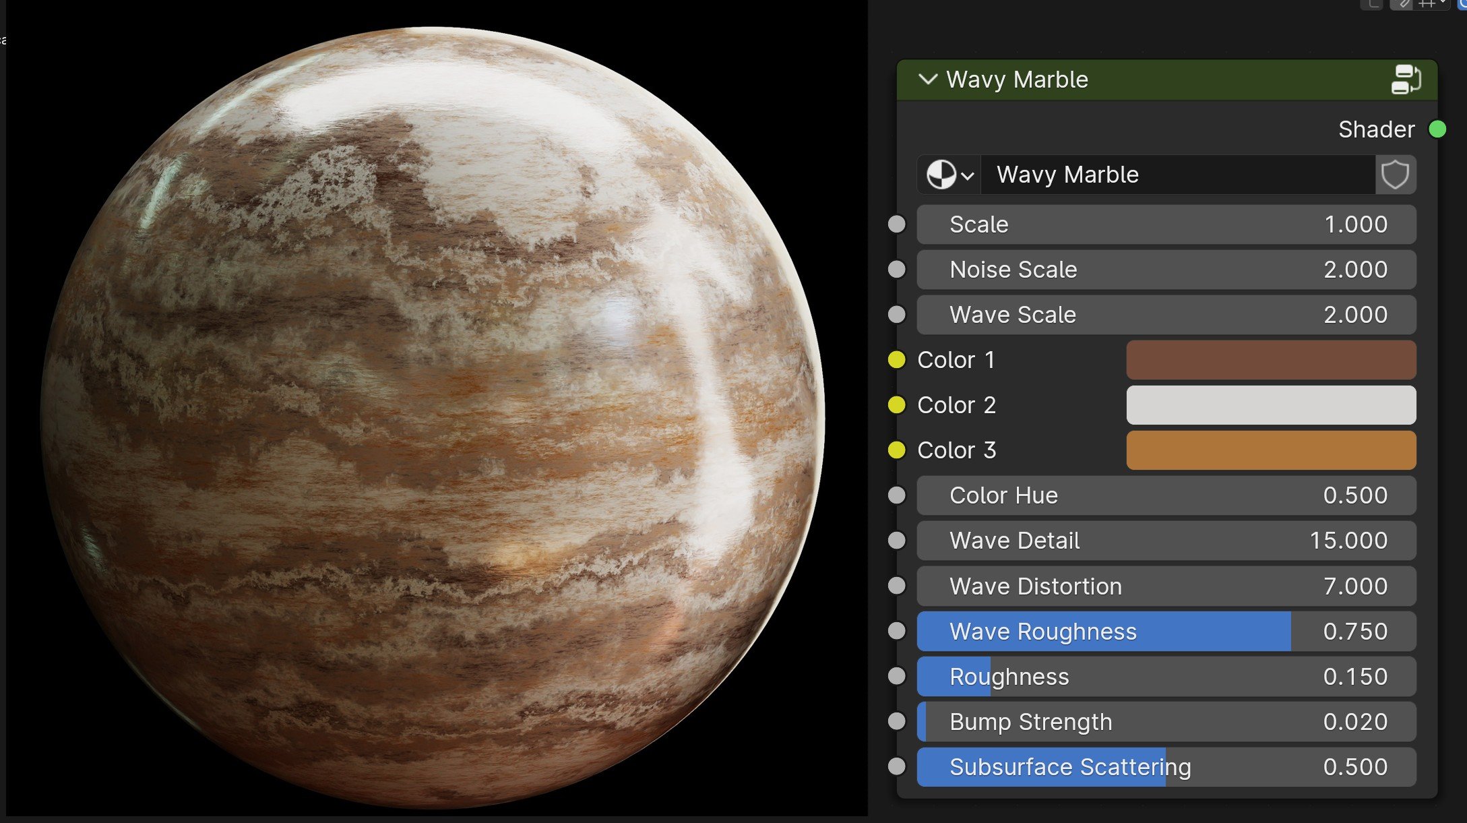The width and height of the screenshot is (1467, 823).
Task: Open Color 2 white swatch
Action: pyautogui.click(x=1270, y=405)
